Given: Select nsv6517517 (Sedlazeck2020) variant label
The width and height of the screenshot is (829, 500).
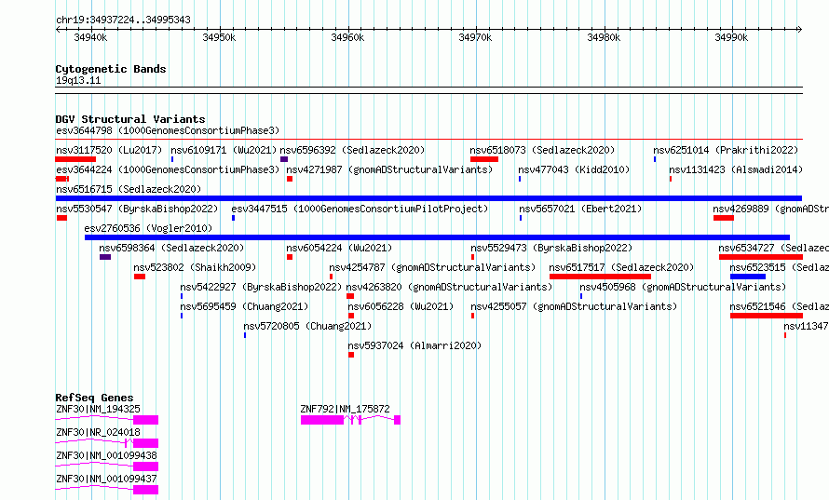Looking at the screenshot, I should 622,267.
